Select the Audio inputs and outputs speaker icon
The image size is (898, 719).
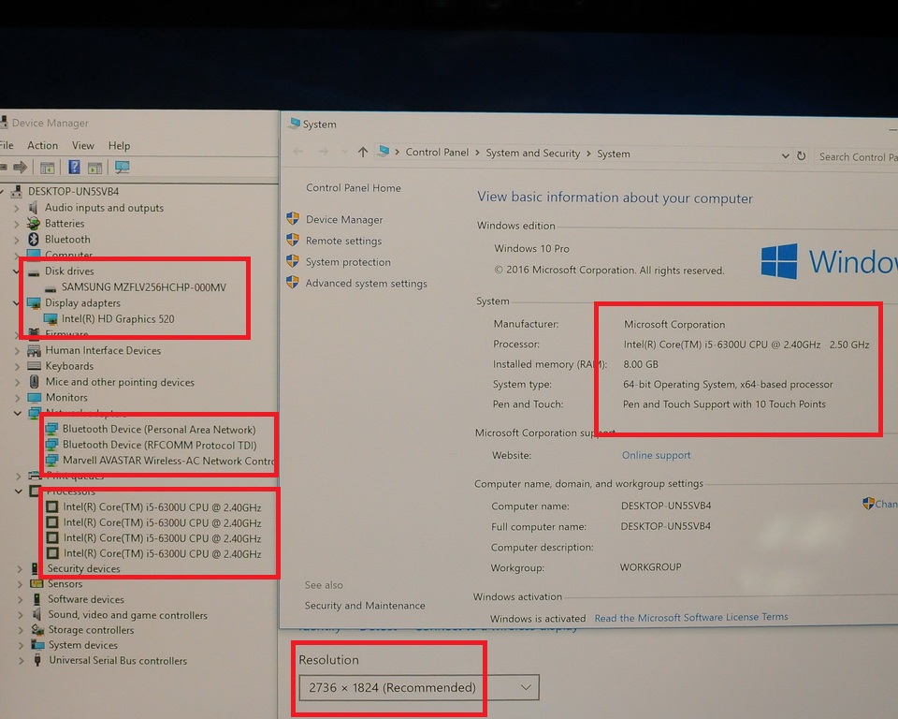(34, 208)
